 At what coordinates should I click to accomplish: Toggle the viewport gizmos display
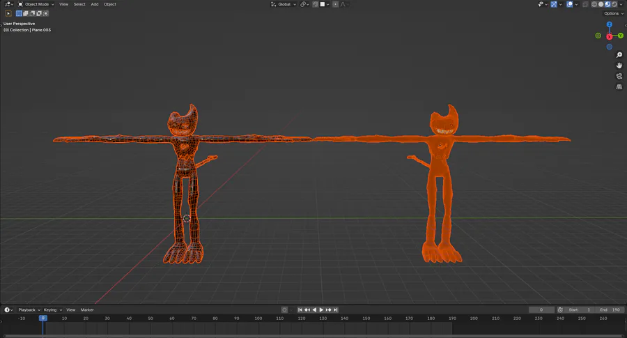[x=554, y=4]
